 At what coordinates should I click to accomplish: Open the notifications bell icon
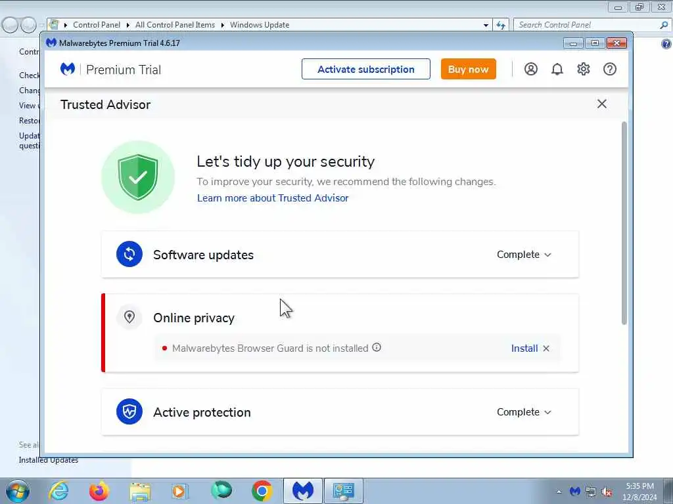(557, 69)
